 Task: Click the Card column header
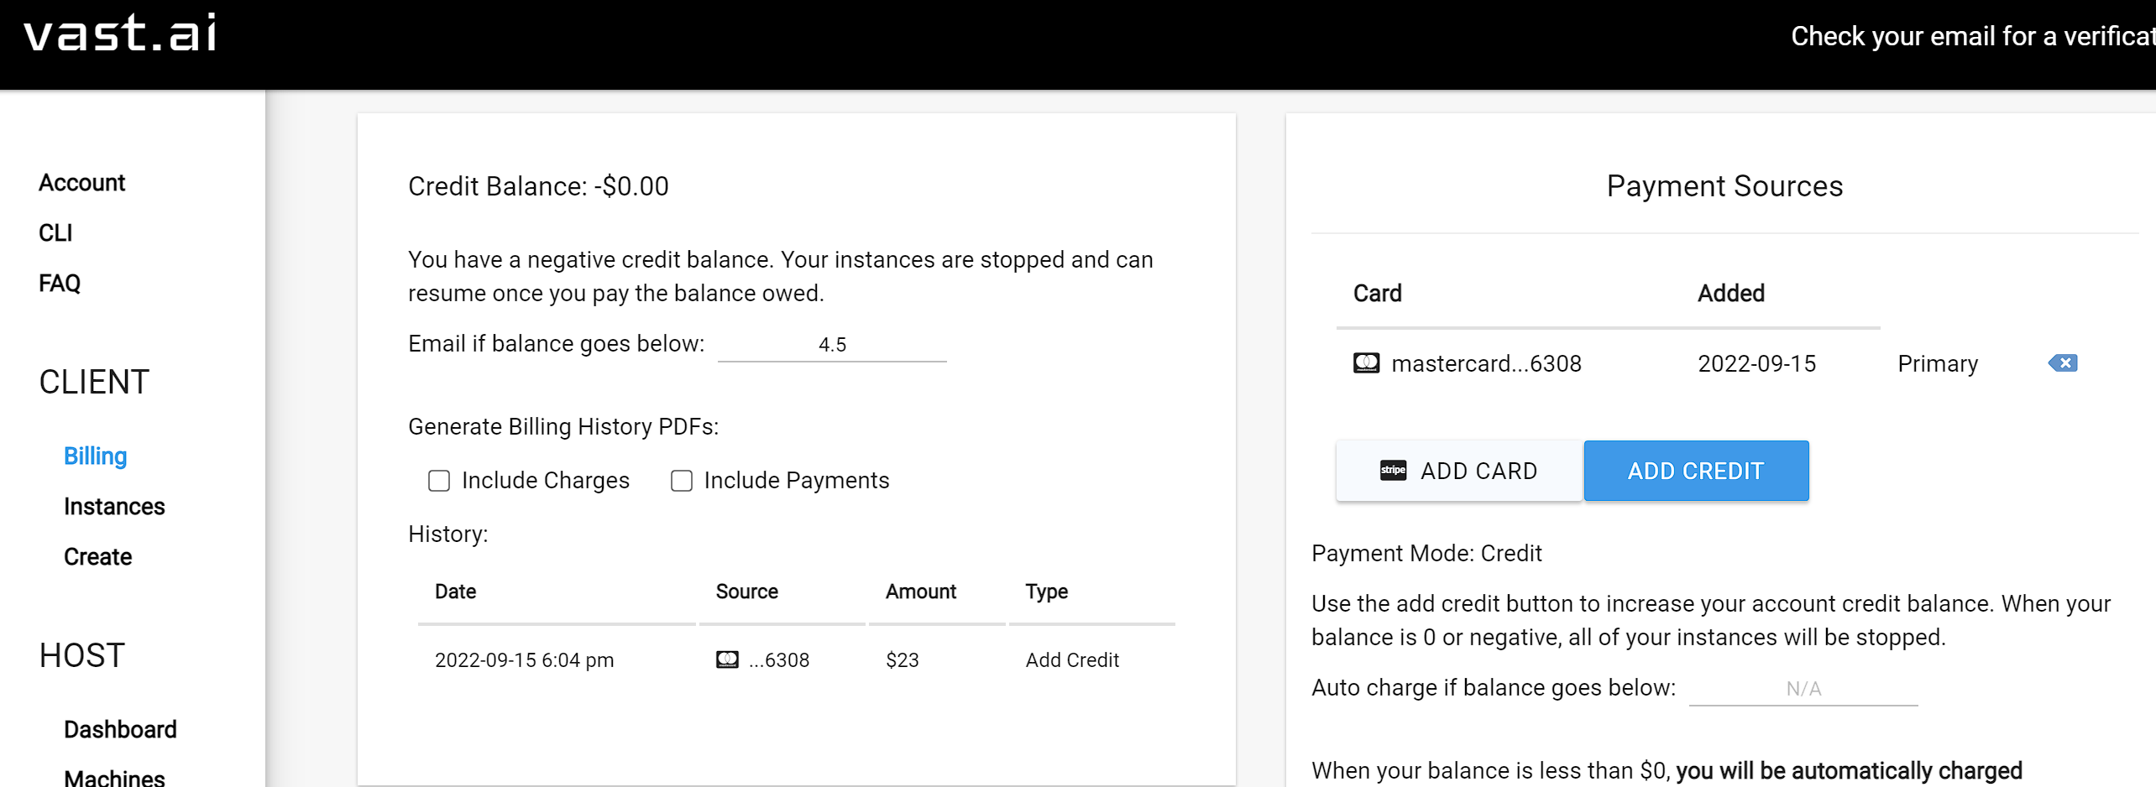(x=1378, y=294)
